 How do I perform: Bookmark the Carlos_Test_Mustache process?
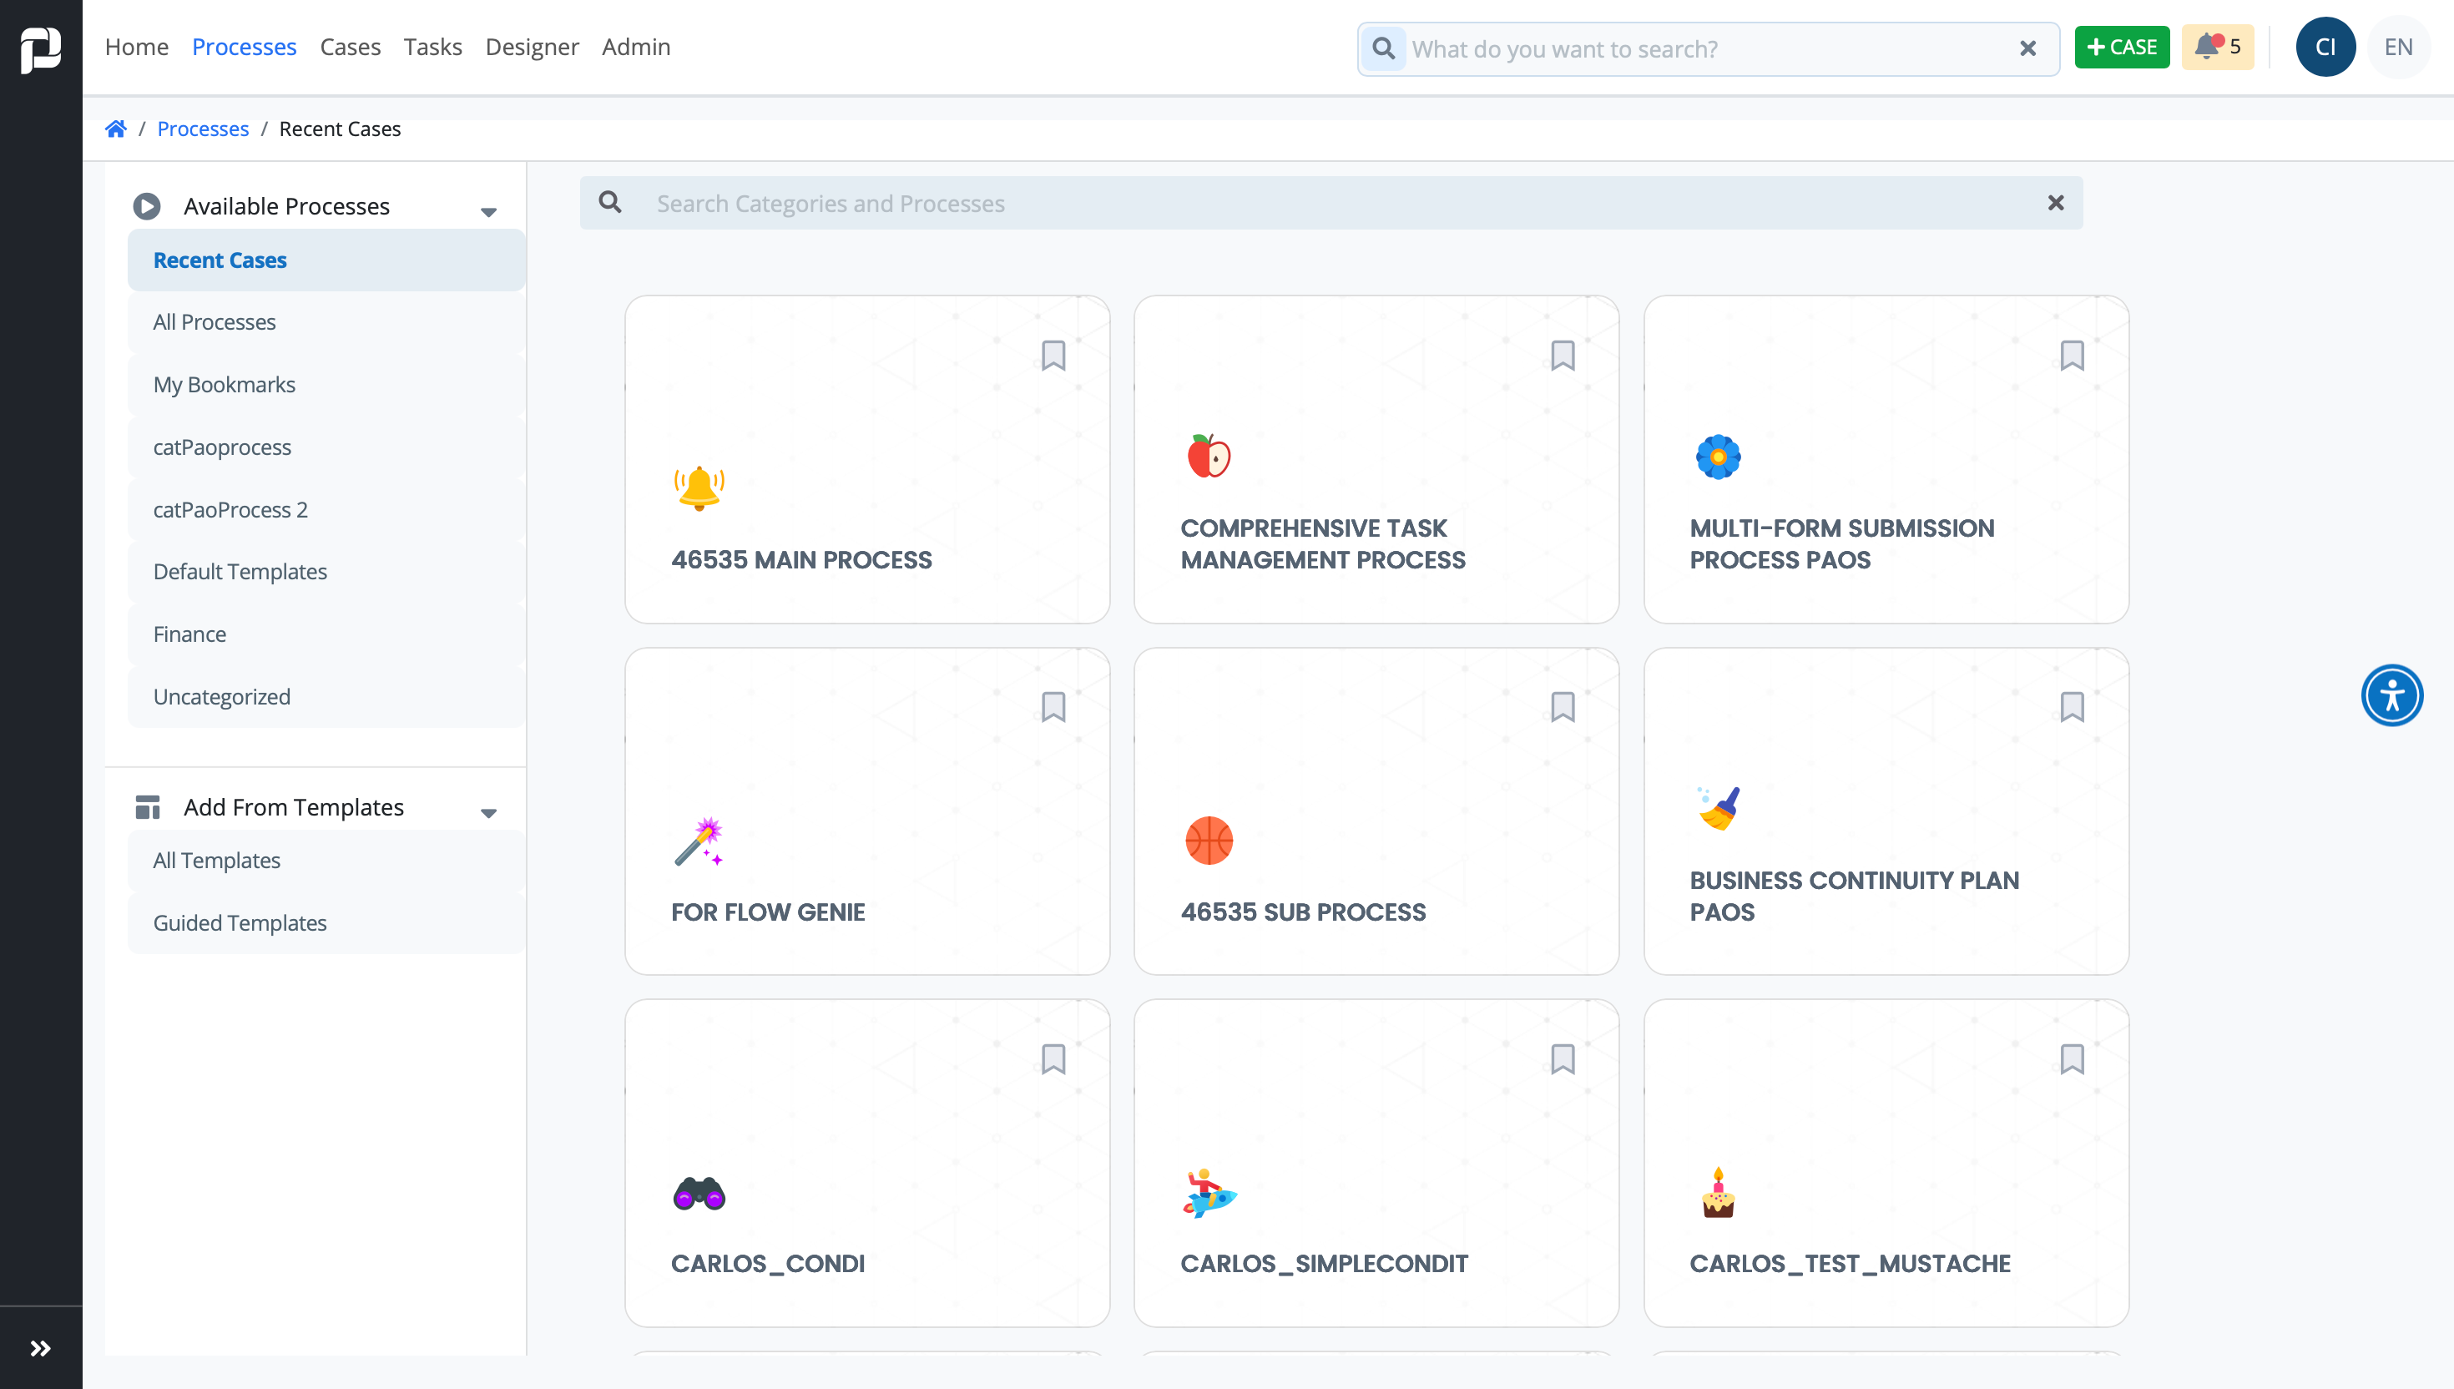pyautogui.click(x=2072, y=1059)
